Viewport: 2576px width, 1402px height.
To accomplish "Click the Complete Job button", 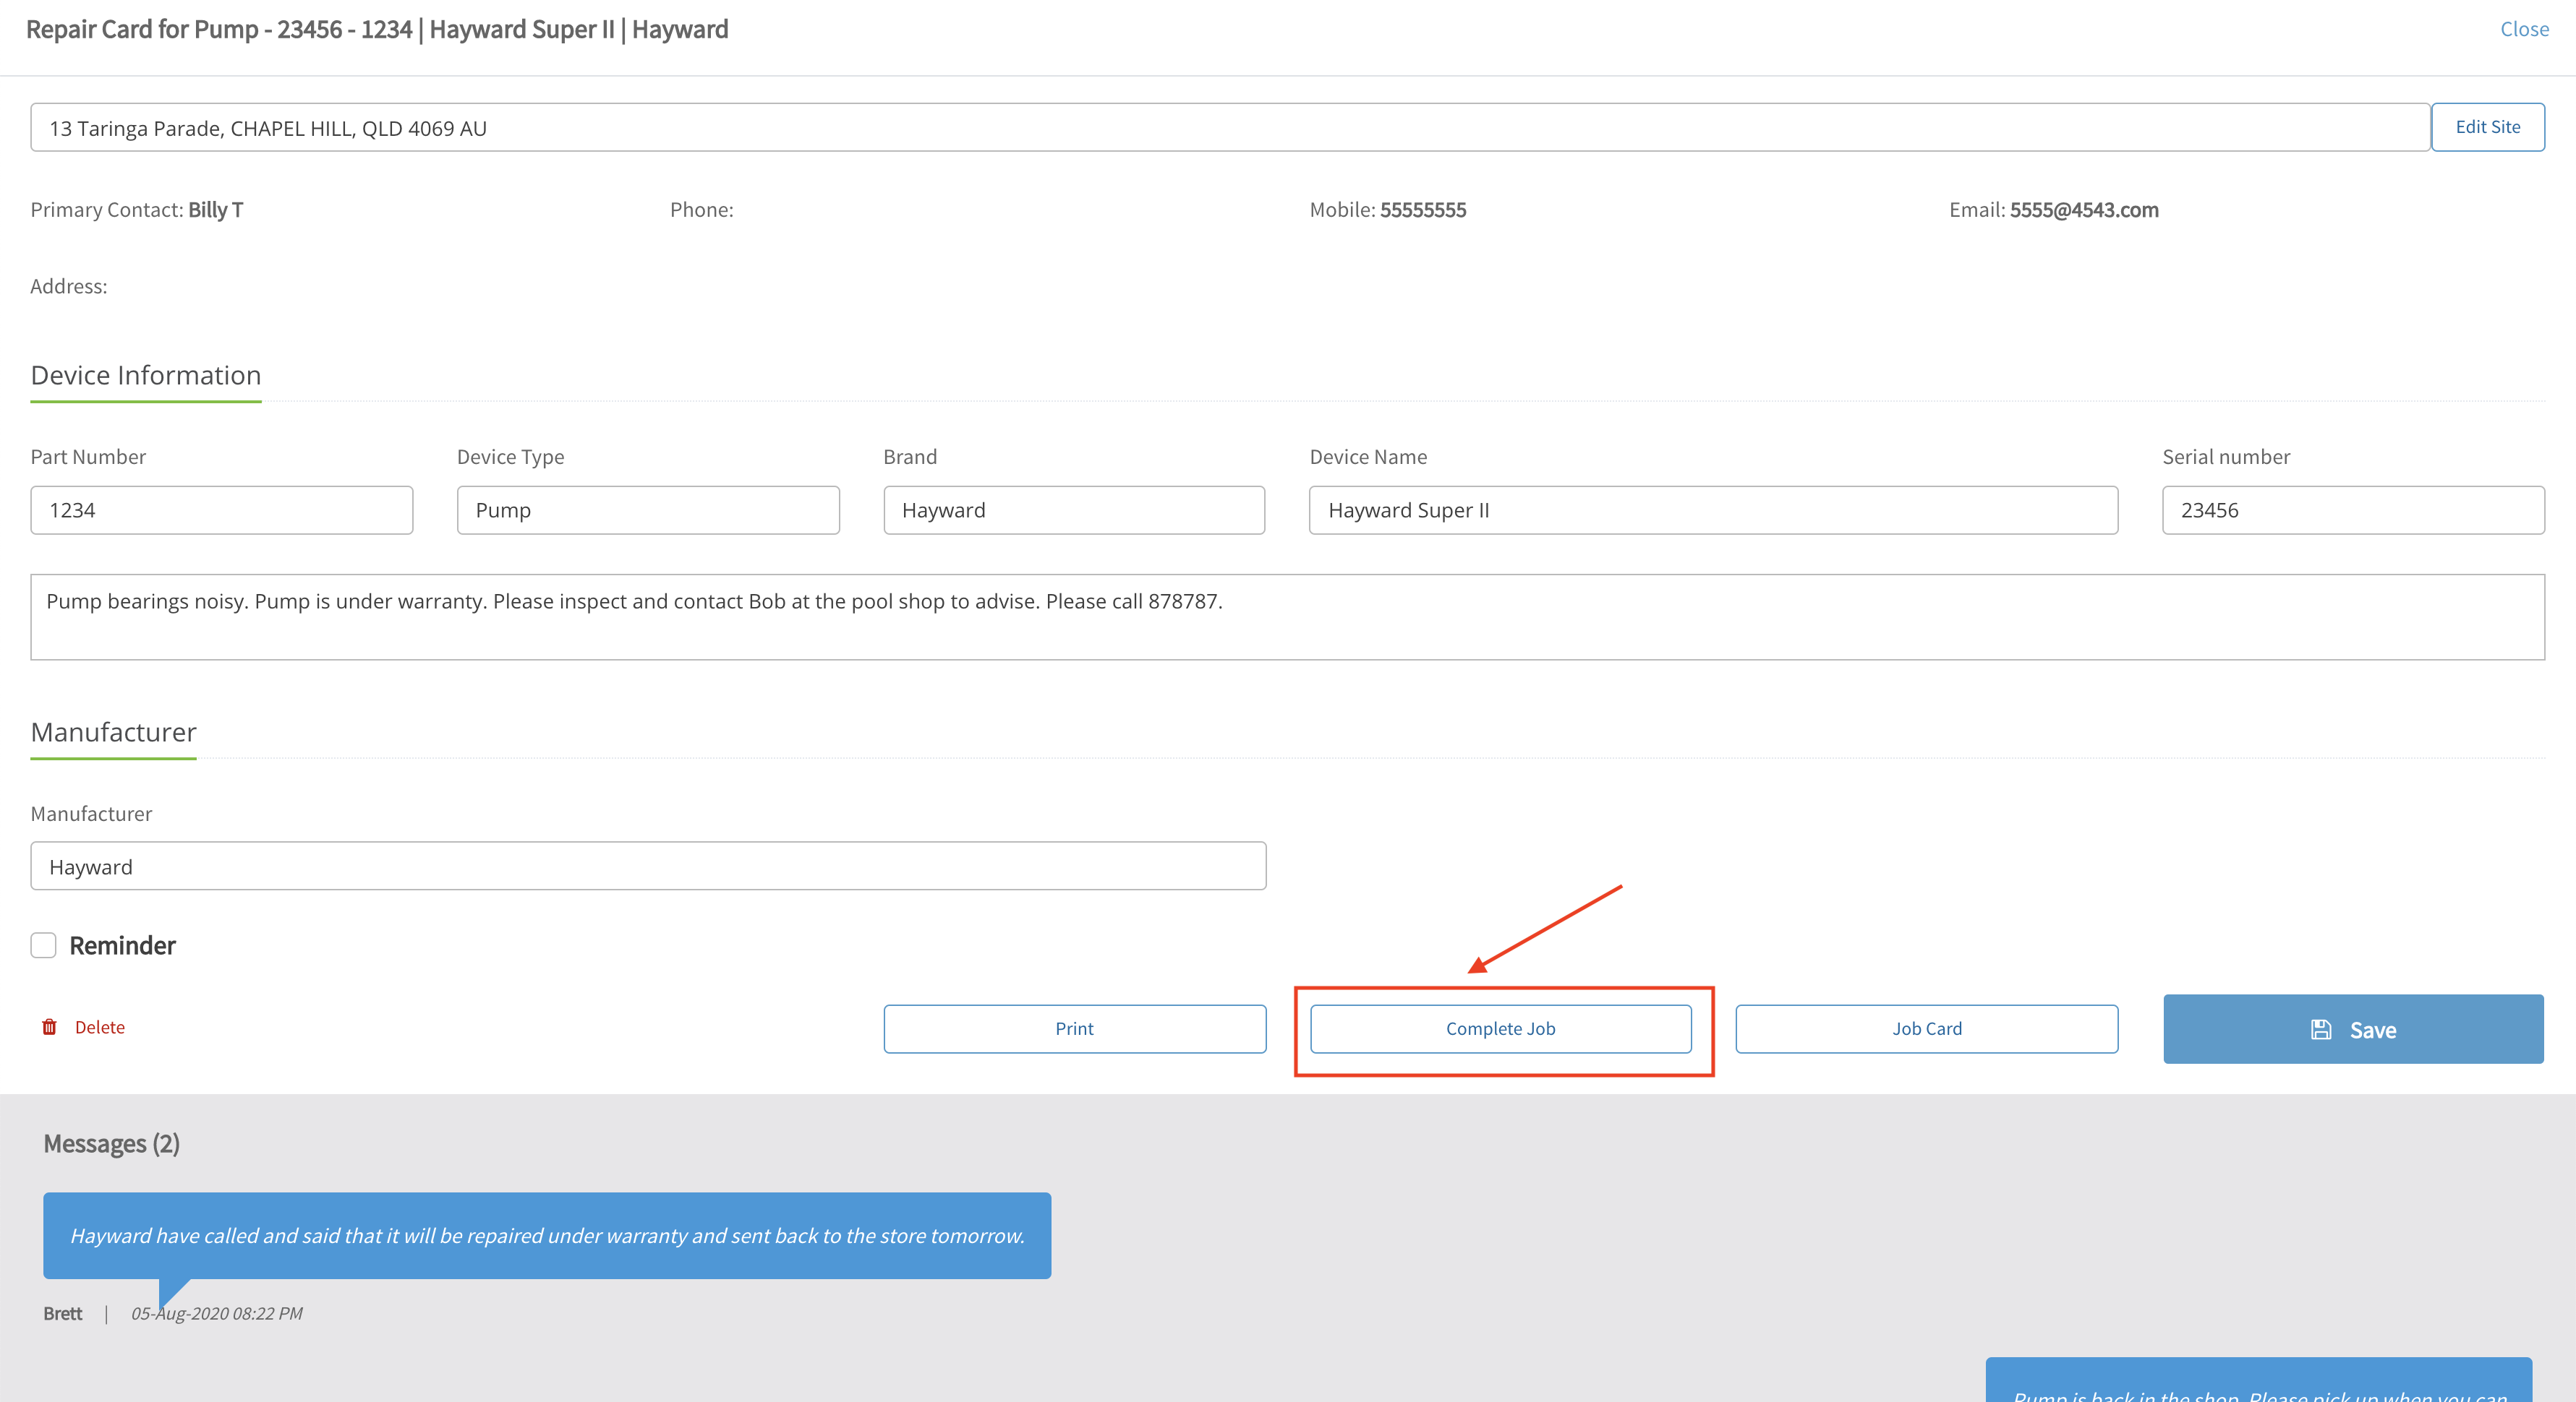I will pos(1501,1028).
